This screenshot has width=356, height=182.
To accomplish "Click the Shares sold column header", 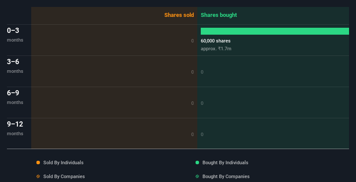I will pyautogui.click(x=179, y=15).
